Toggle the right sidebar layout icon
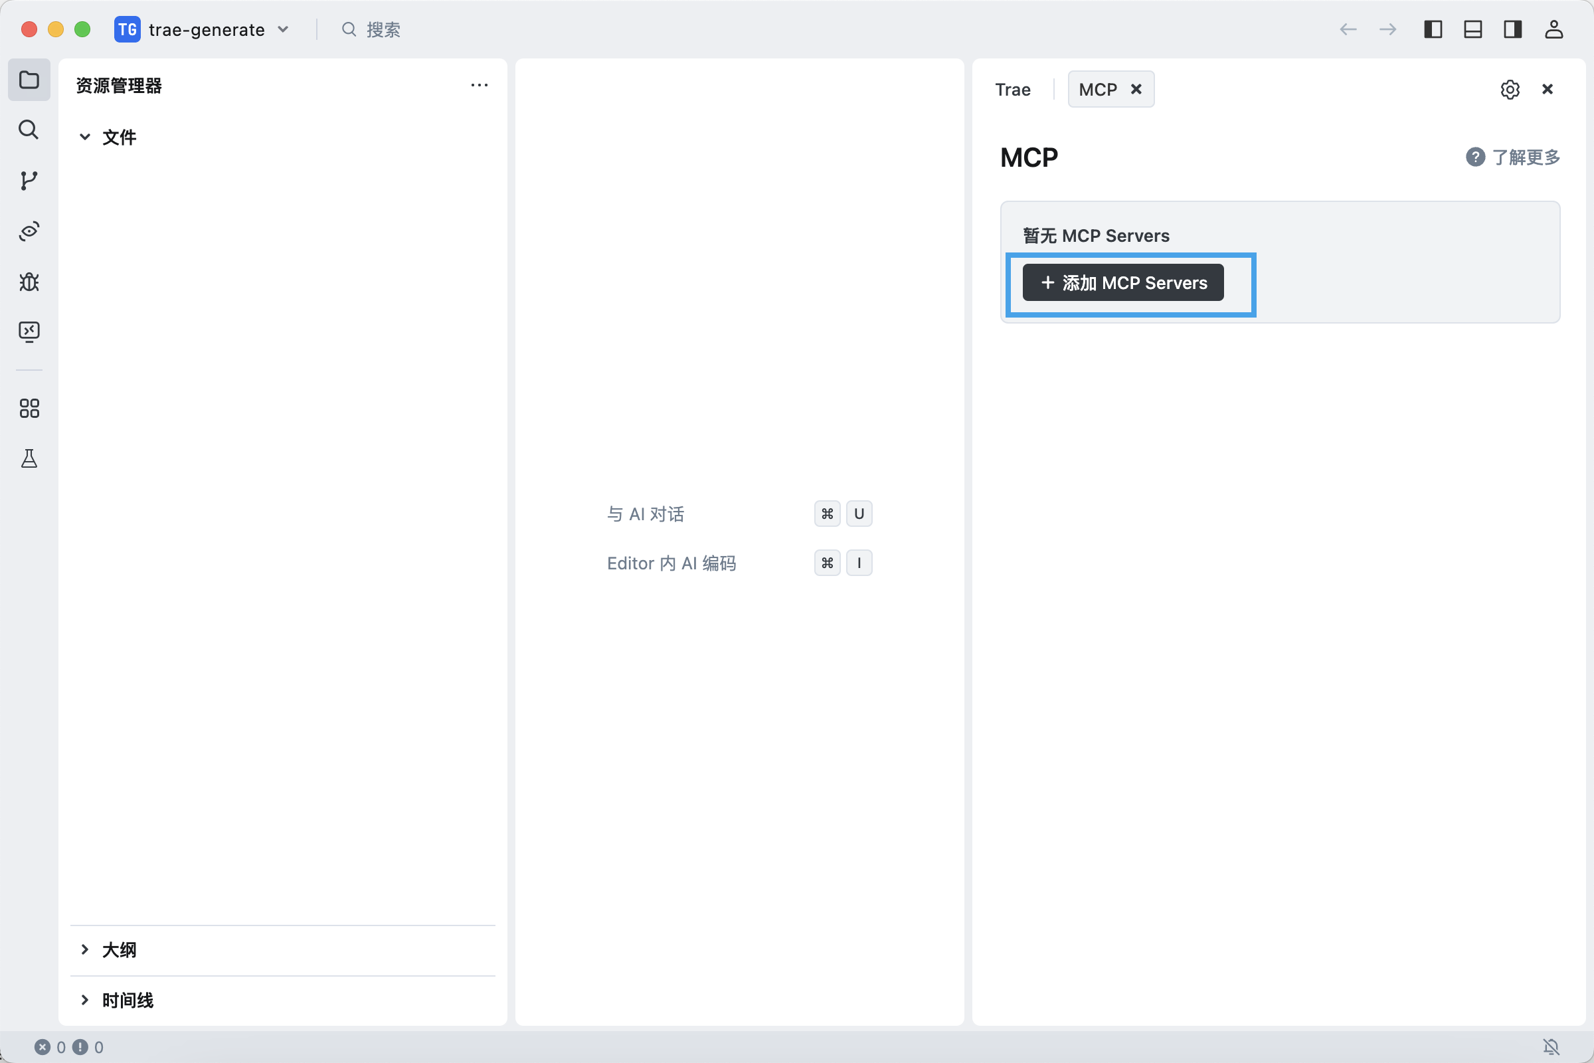The width and height of the screenshot is (1594, 1063). tap(1513, 29)
